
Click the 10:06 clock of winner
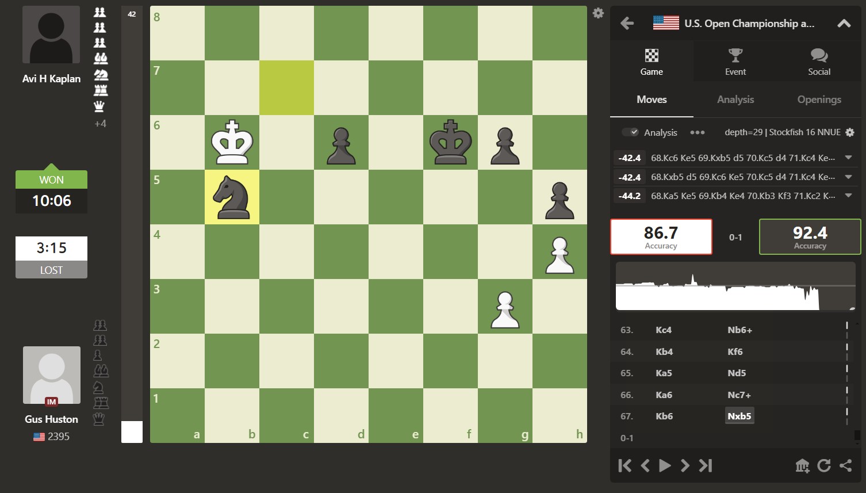coord(52,201)
